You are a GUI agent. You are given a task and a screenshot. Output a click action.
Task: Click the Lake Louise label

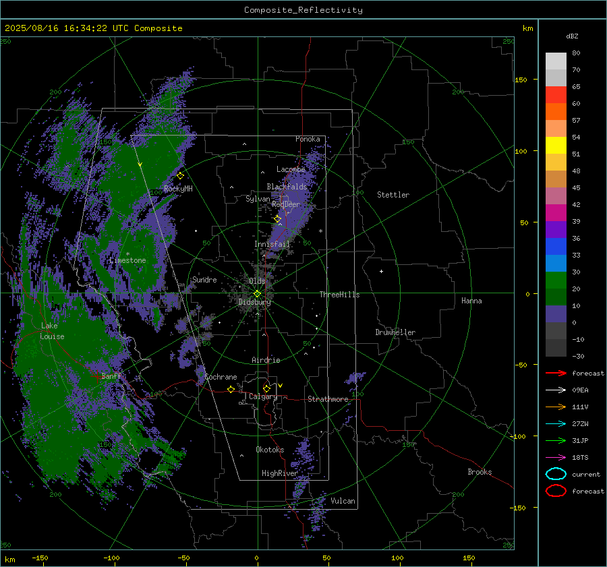53,331
